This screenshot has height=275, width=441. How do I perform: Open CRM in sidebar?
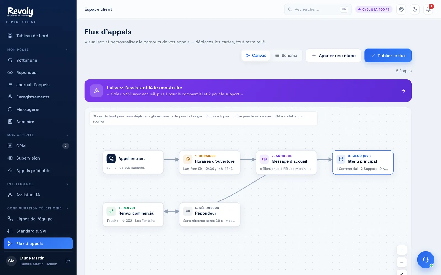tap(38, 146)
